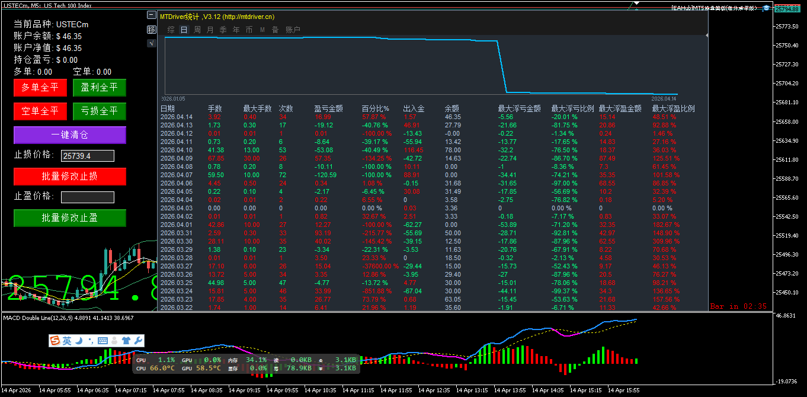This screenshot has height=397, width=807.
Task: Click the download speed arrow in the monitor widget
Action: coord(321,368)
